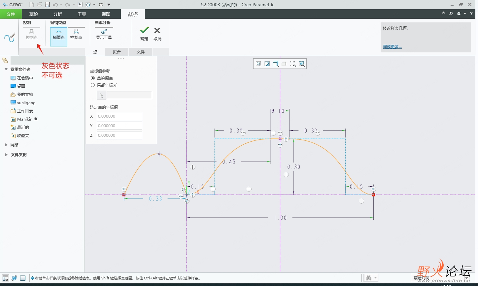Toggle browser globe icon in status bar

[14, 278]
